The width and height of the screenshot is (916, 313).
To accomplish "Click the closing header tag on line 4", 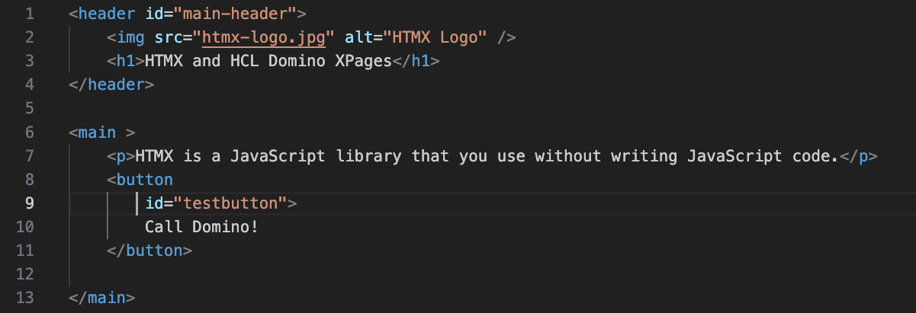I will click(111, 85).
